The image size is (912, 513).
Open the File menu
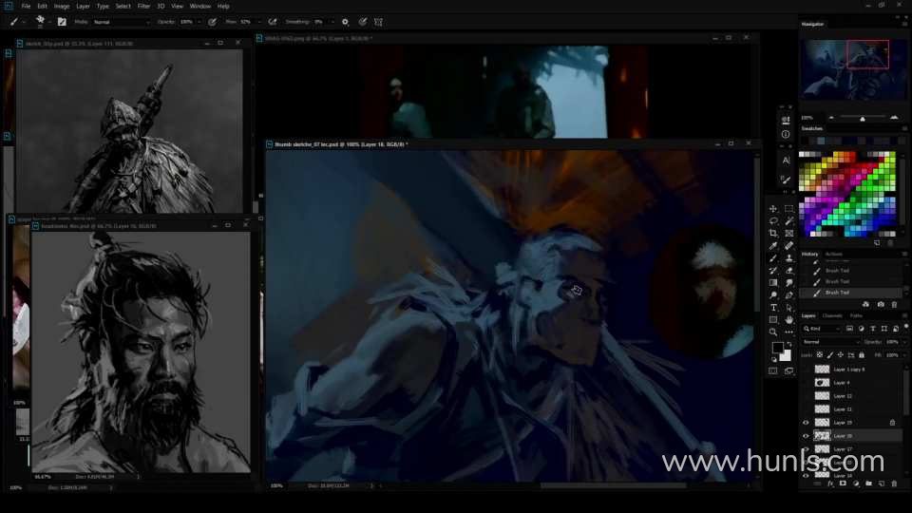click(27, 6)
